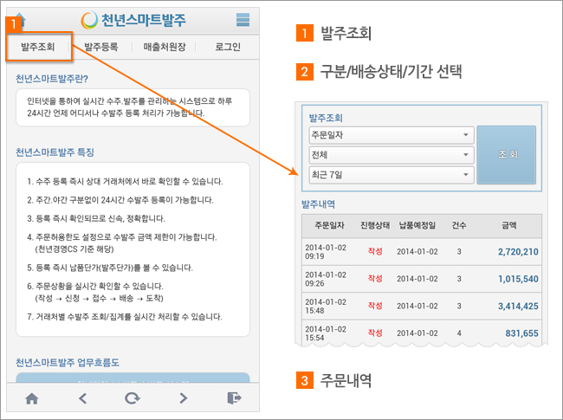
Task: Select the 로그인 tab
Action: pos(228,47)
